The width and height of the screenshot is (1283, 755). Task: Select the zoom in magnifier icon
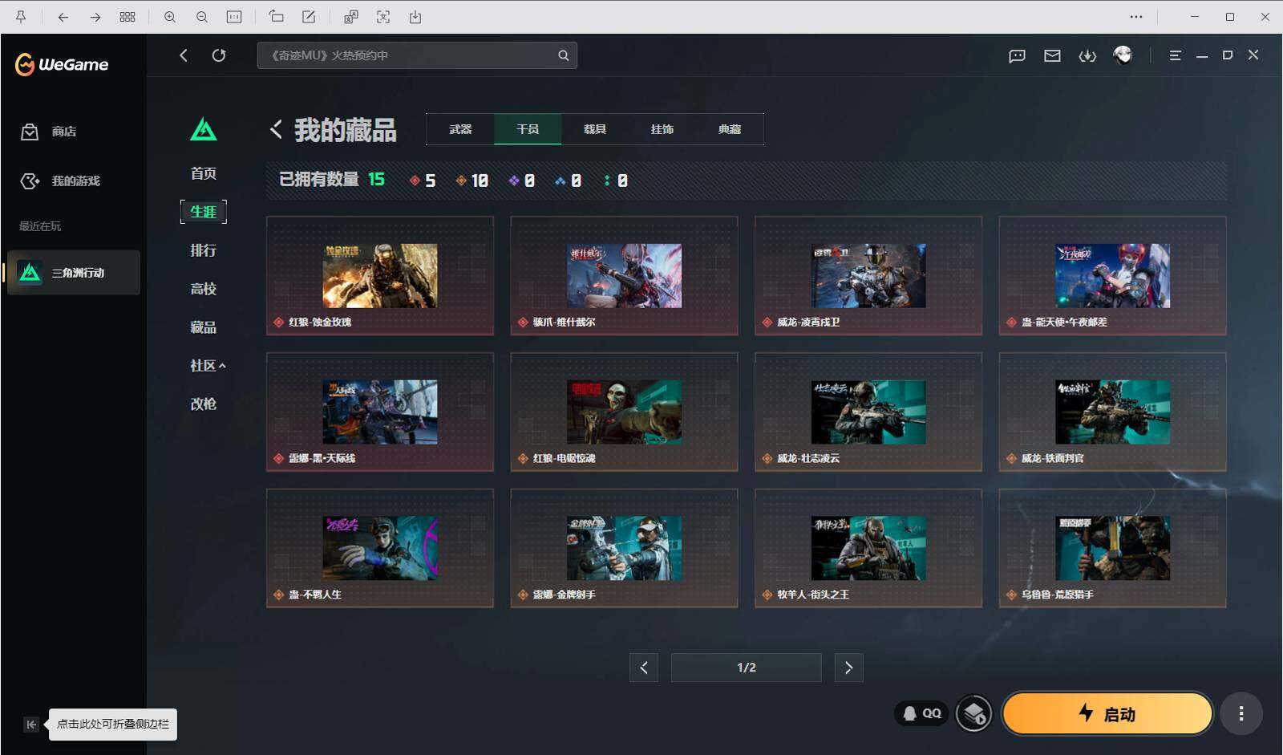(x=170, y=16)
